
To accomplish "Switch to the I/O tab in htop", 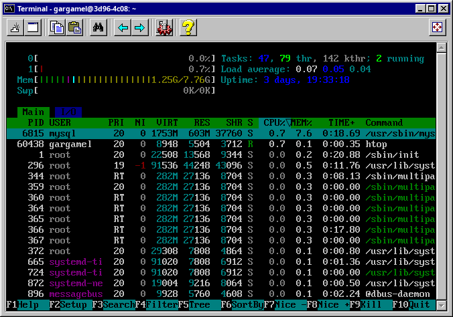I will coord(67,112).
